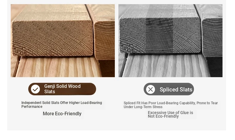Screen dimensions: 235x140
Task: Click the gray board beneath the spliced slat
Action: click(166, 66)
